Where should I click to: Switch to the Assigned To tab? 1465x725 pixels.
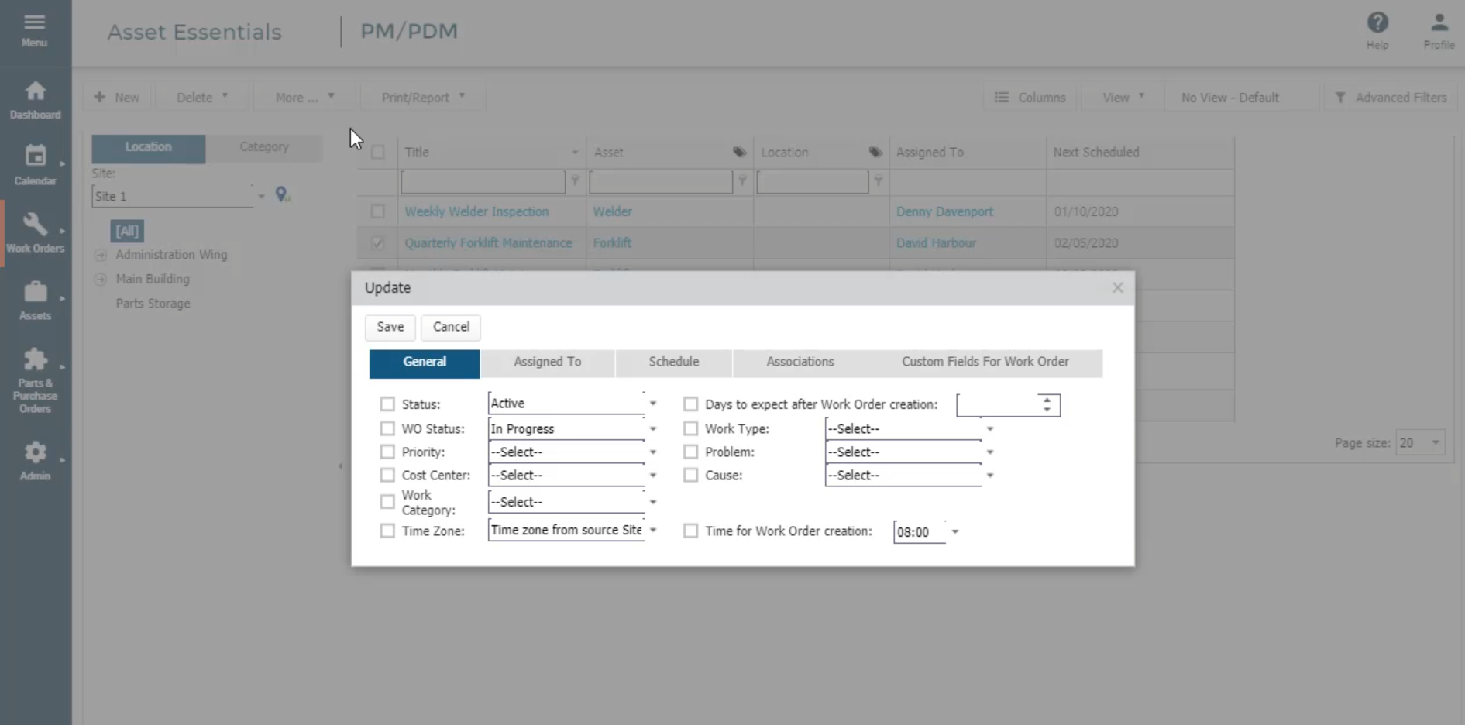tap(547, 362)
